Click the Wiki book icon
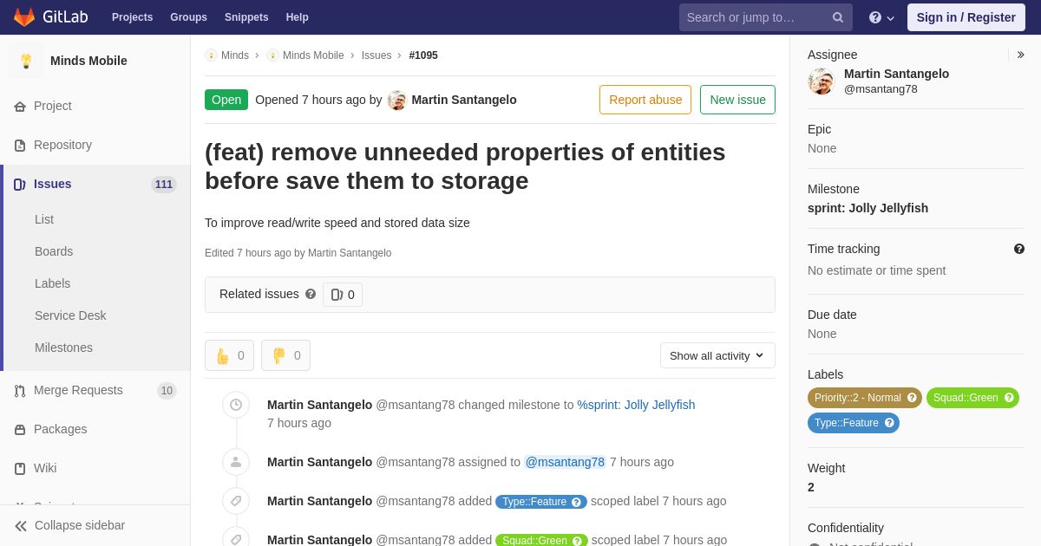Screen dimensions: 1041x546 (20, 469)
